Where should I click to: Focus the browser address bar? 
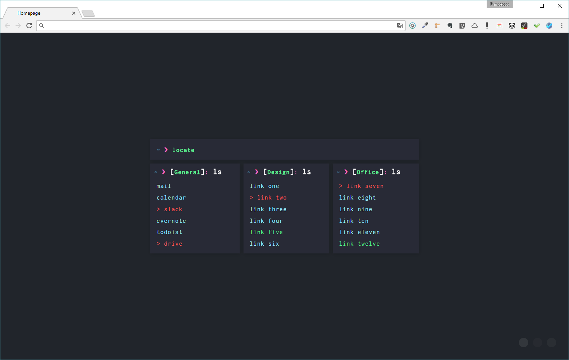point(221,26)
